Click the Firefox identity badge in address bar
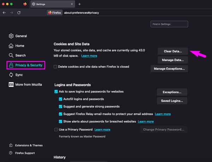This screenshot has width=212, height=162. tap(55, 13)
